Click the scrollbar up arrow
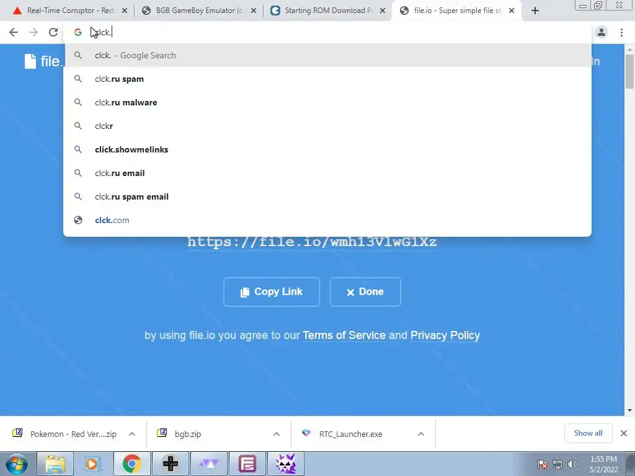Viewport: 635px width, 476px height. click(x=630, y=49)
